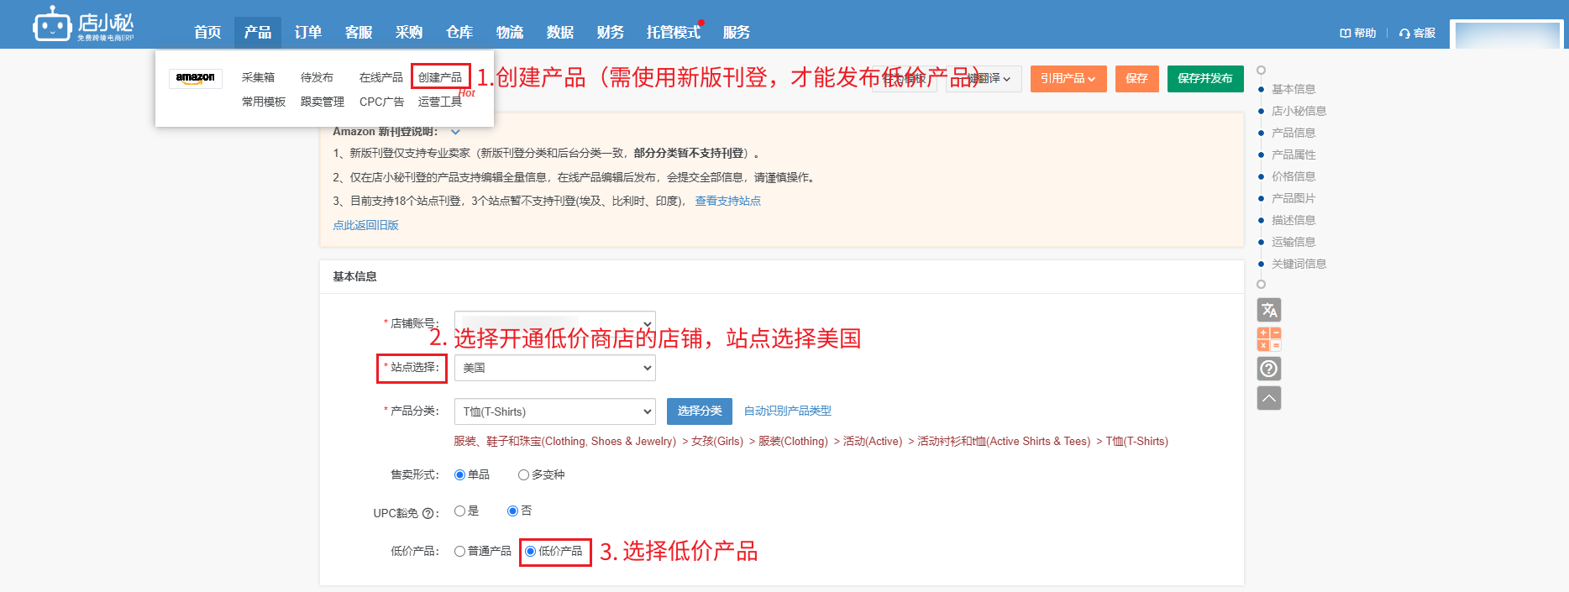Choose 常用模板 in the Amazon submenu

264,102
